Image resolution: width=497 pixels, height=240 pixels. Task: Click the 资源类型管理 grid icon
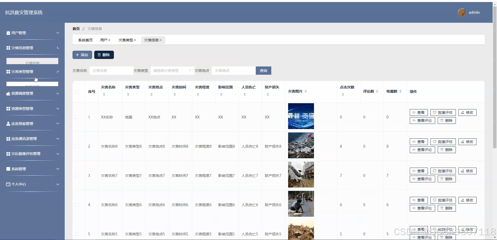(8, 109)
